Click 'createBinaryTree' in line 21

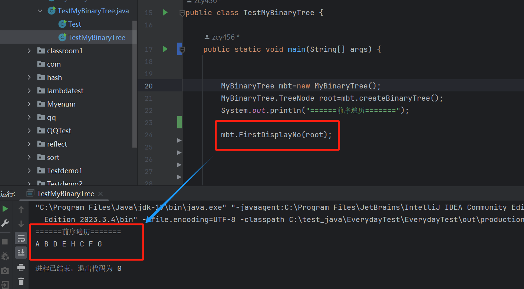click(395, 98)
